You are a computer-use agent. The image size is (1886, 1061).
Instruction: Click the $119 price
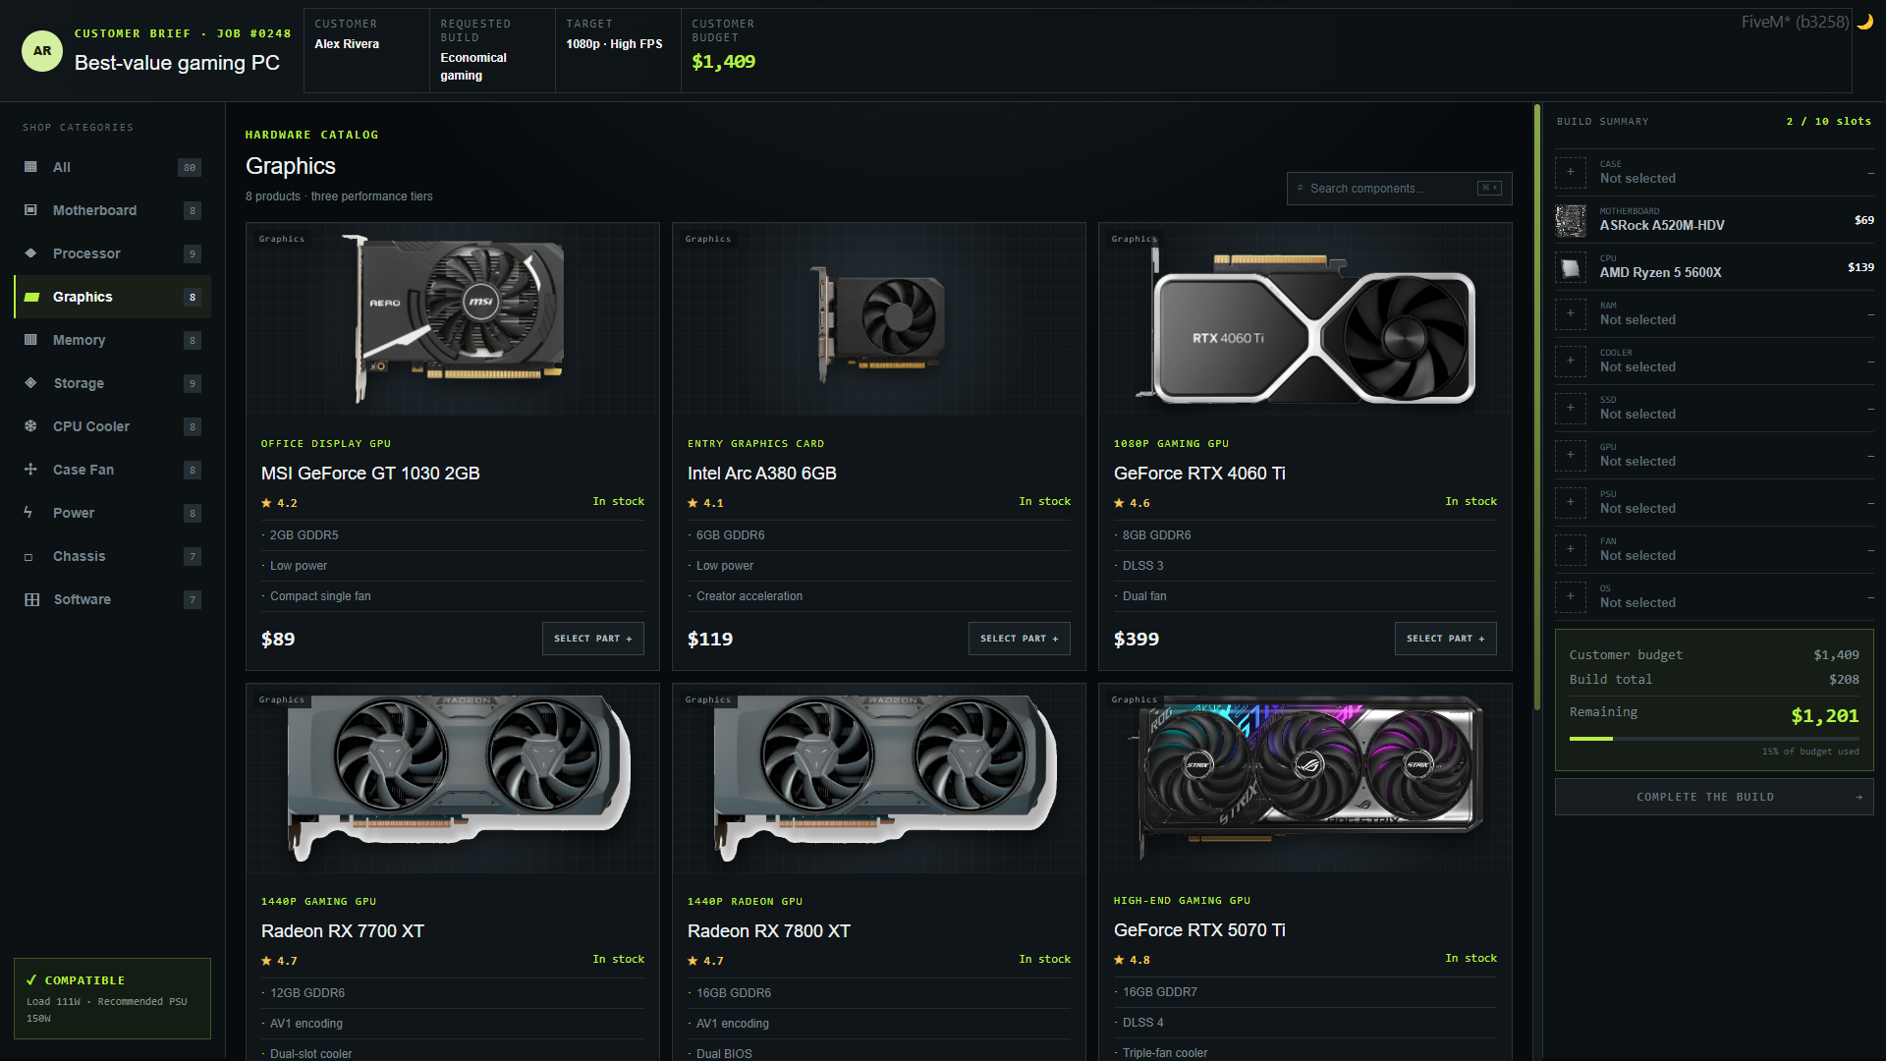point(710,640)
